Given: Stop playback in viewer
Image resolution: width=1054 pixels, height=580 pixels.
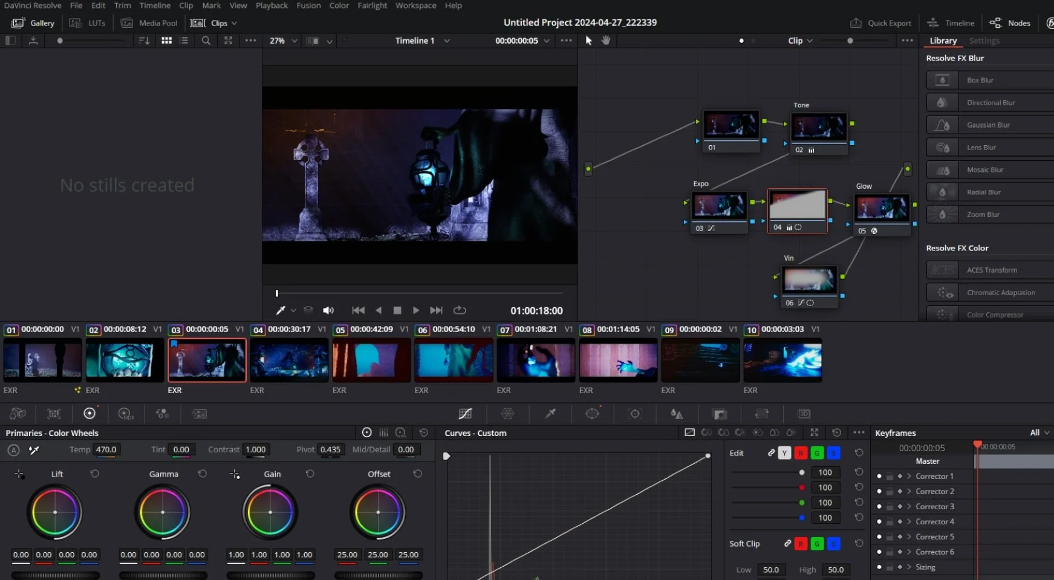Looking at the screenshot, I should click(397, 310).
